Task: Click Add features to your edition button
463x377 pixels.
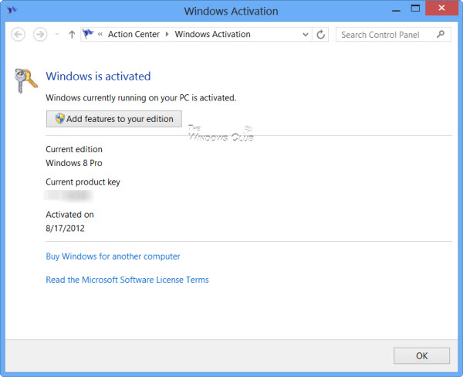Action: (x=114, y=119)
